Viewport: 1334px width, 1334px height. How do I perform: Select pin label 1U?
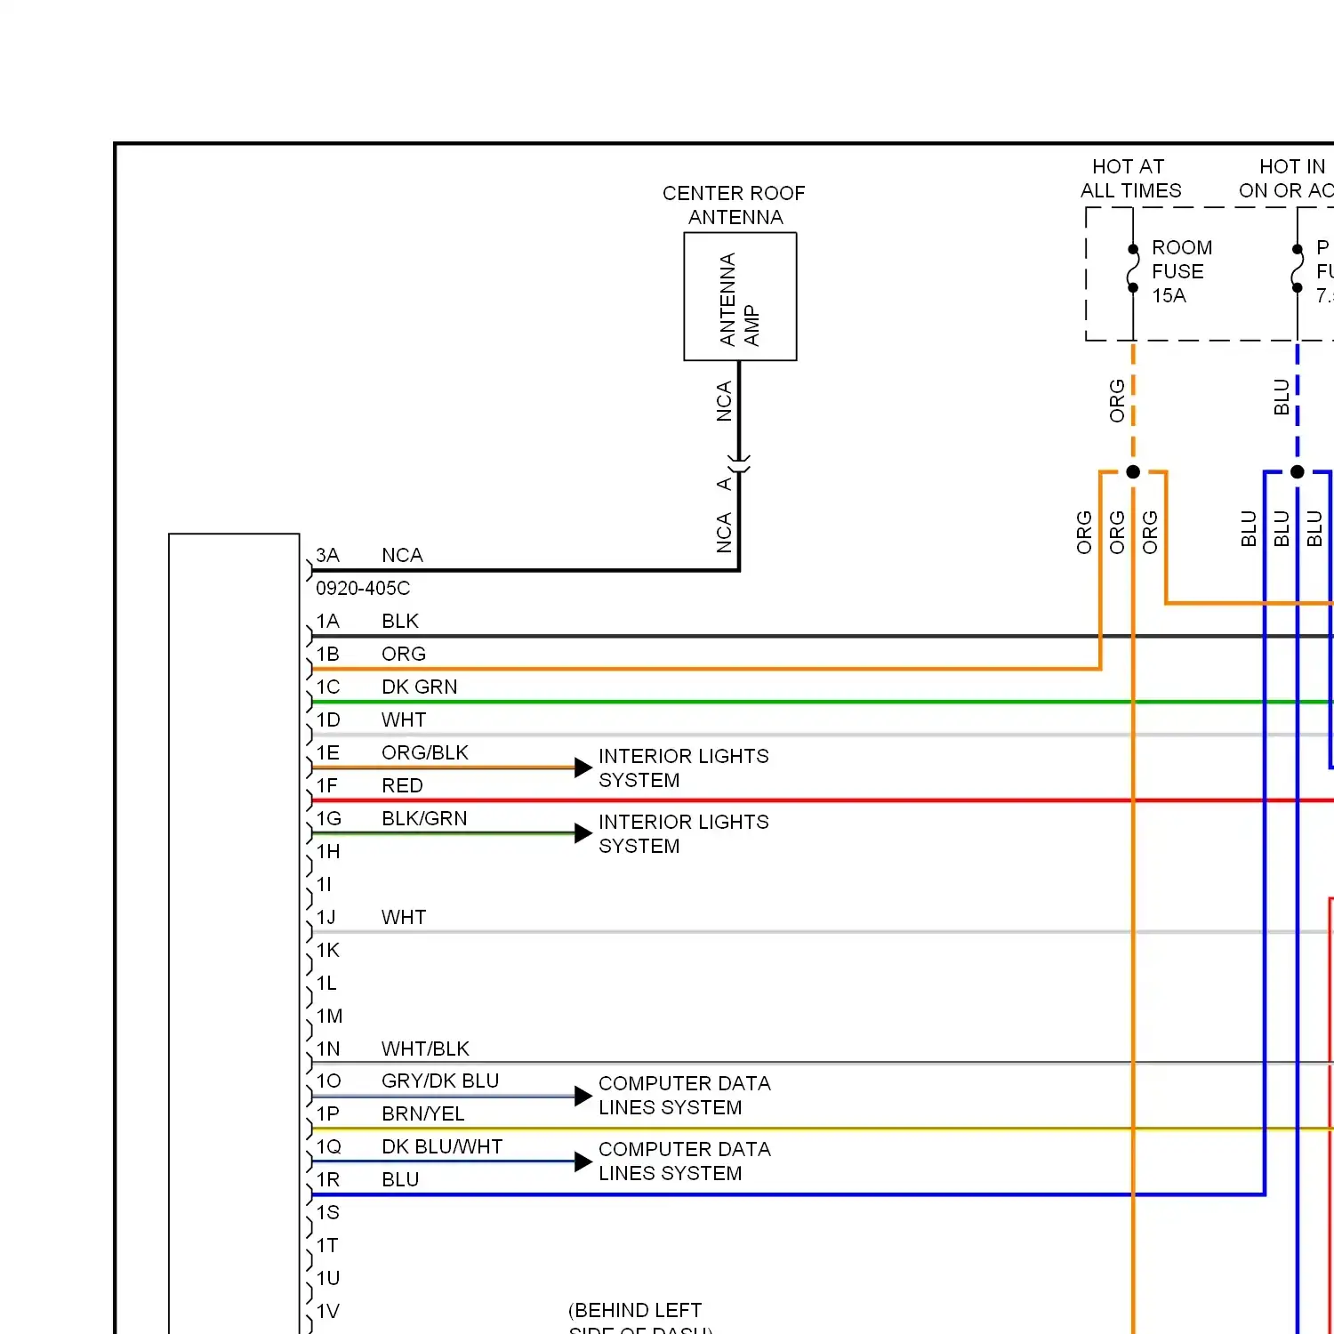coord(328,1279)
